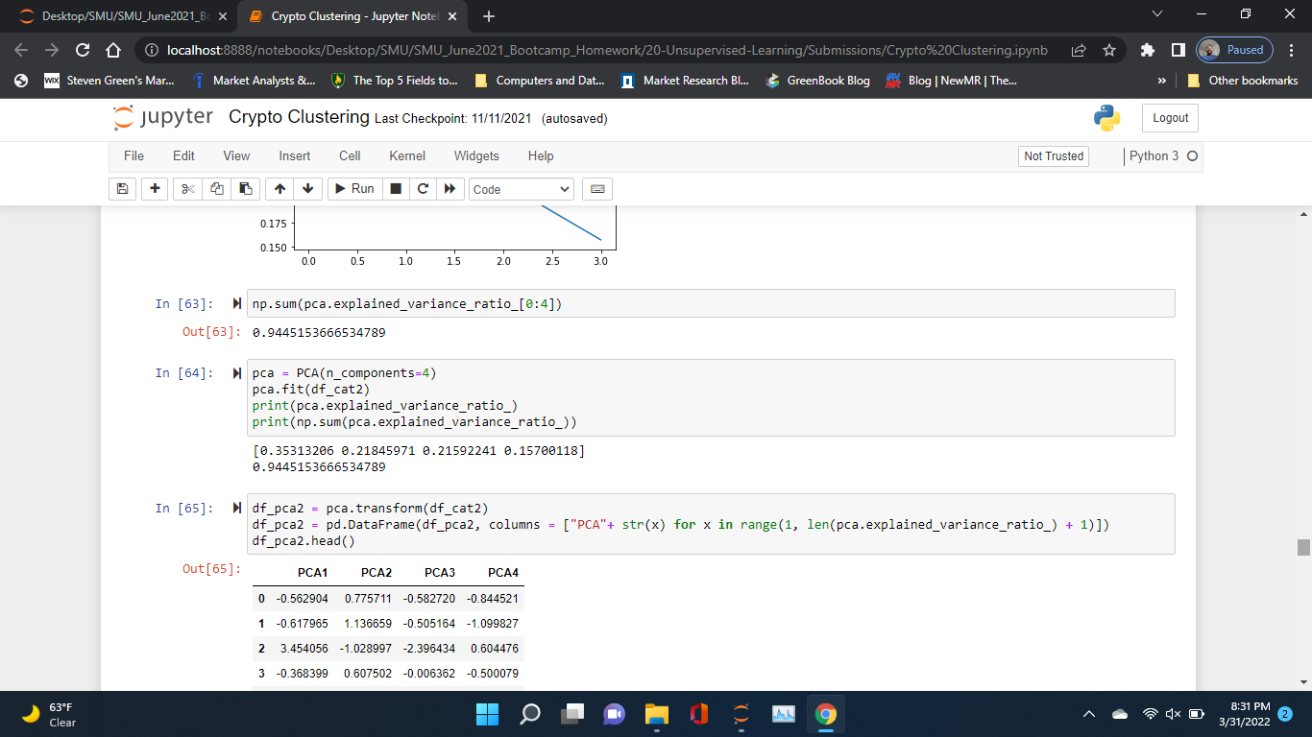Restart kernel and re-run whole notebook
This screenshot has height=737, width=1312.
pyautogui.click(x=449, y=189)
